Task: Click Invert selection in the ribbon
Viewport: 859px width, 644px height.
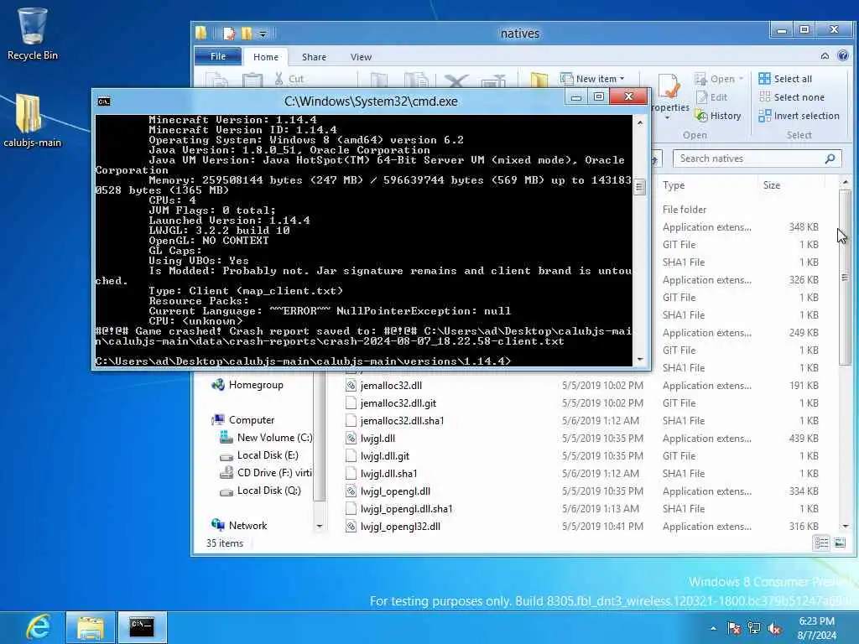Action: [799, 116]
